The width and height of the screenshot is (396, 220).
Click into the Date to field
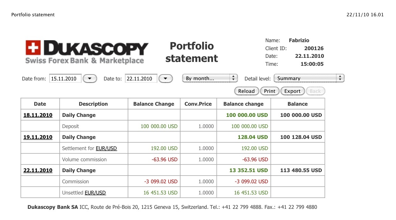pyautogui.click(x=141, y=79)
